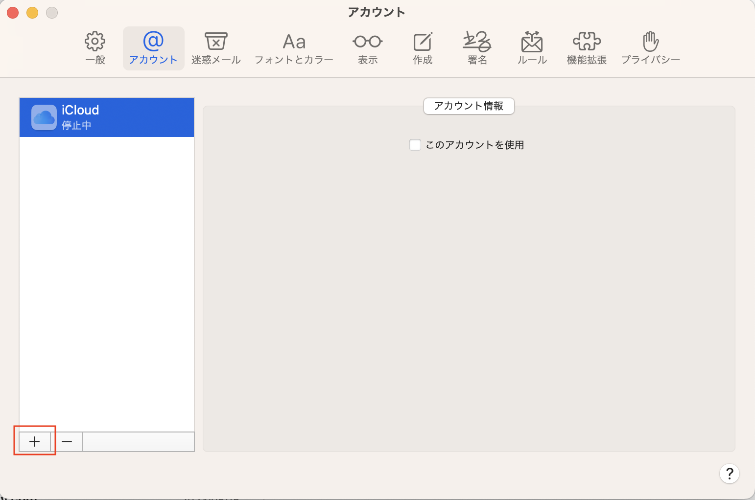Show the 機能拡張 extensions pane

(587, 48)
